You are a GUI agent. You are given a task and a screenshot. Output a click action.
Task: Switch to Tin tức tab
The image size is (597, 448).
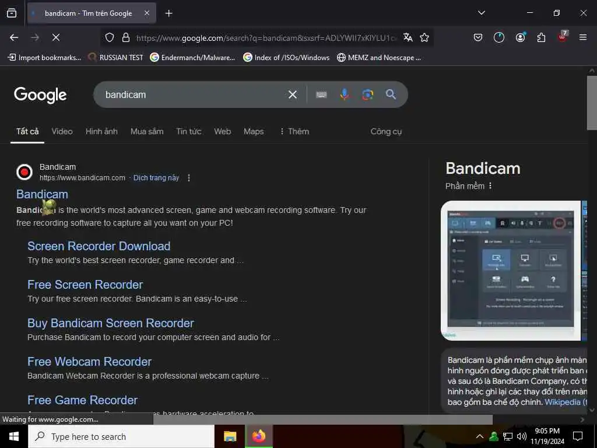[189, 131]
